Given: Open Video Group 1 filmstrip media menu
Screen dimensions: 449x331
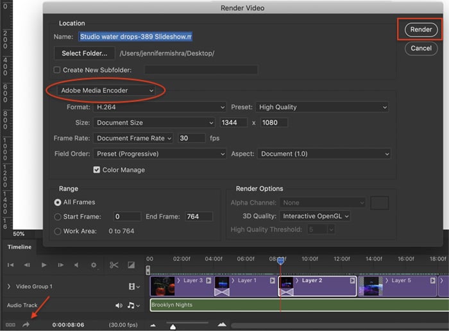Looking at the screenshot, I should coord(133,286).
